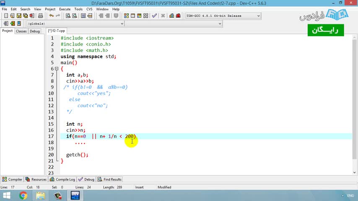Select the f2-7.cpp editor tab
Screen dimensions: 358x201
point(57,31)
